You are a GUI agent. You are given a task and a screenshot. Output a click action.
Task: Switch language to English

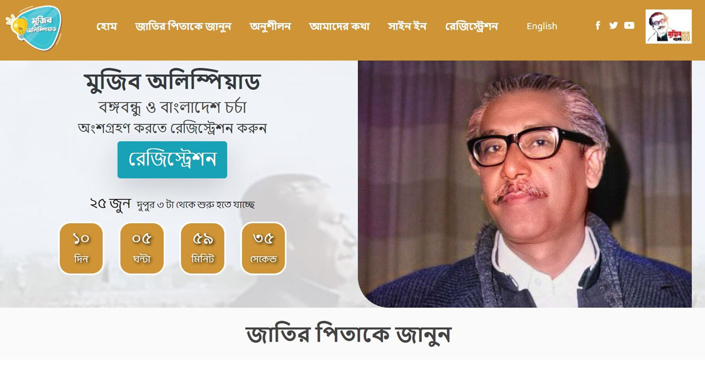coord(542,26)
